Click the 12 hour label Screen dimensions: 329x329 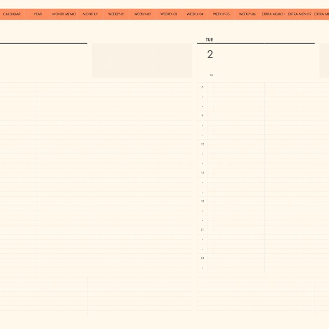(202, 144)
